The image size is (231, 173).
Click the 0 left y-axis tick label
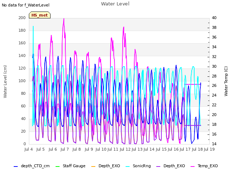tap(25, 144)
